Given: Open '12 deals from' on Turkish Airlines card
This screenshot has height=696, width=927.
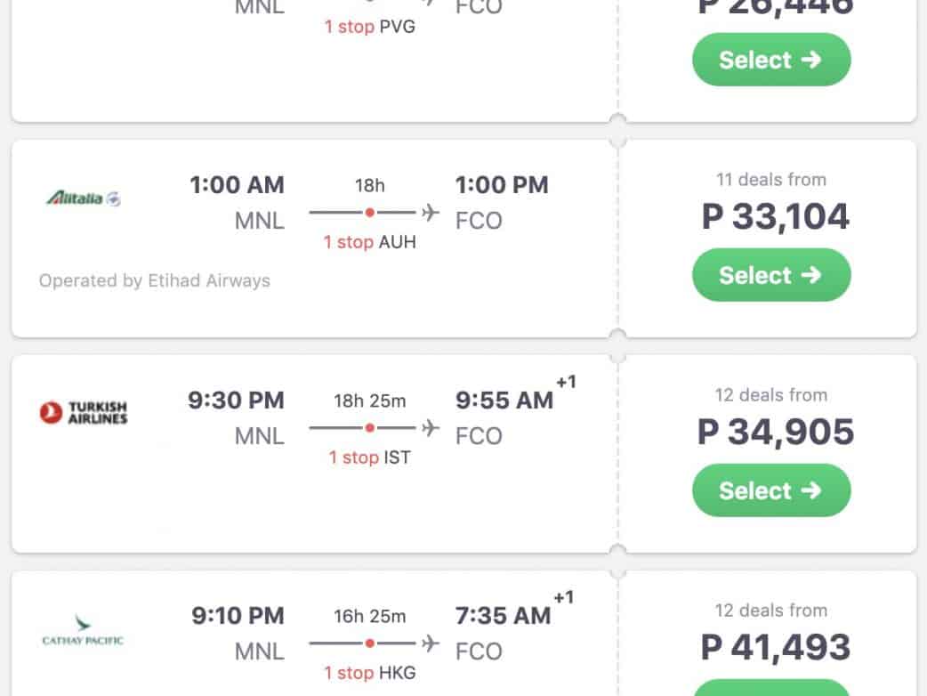Looking at the screenshot, I should pyautogui.click(x=770, y=395).
